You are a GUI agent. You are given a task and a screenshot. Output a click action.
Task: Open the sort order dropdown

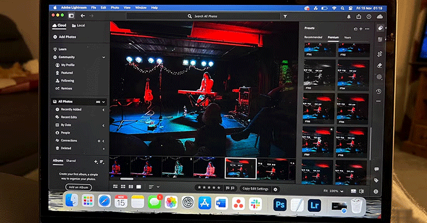(x=154, y=187)
